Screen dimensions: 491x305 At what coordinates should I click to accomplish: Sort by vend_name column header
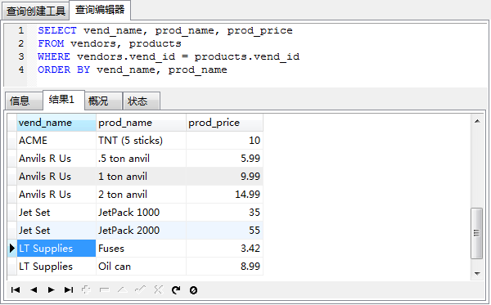coord(56,123)
